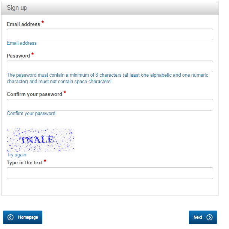
Task: Focus the Password input field
Action: [x=110, y=66]
